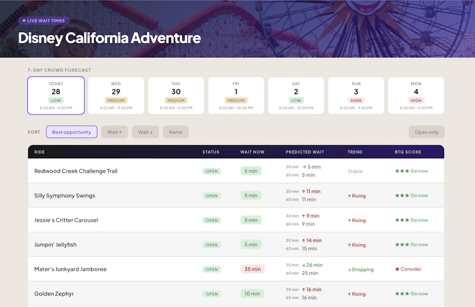Open Jessie's Critter Carousel ride
Screen dimensions: 475x307
coord(66,220)
